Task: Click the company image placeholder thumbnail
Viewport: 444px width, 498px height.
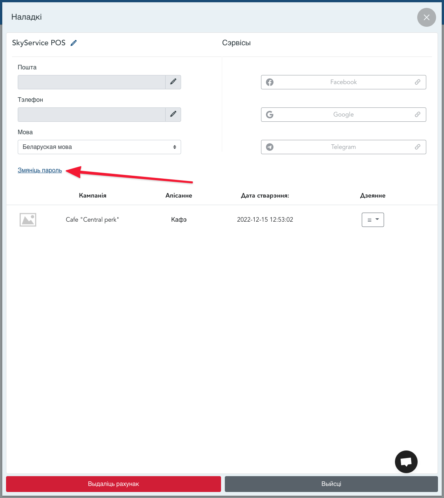Action: tap(28, 220)
